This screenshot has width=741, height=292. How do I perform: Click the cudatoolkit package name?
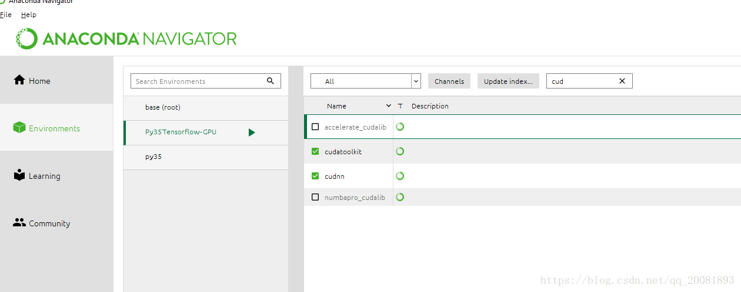[343, 151]
